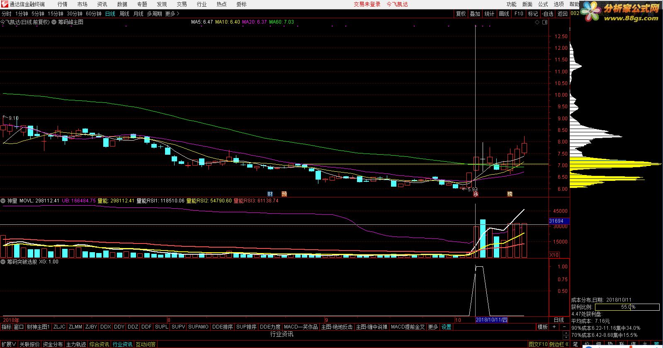Image resolution: width=663 pixels, height=348 pixels.
Task: Click the 统计 statistics button
Action: [490, 14]
